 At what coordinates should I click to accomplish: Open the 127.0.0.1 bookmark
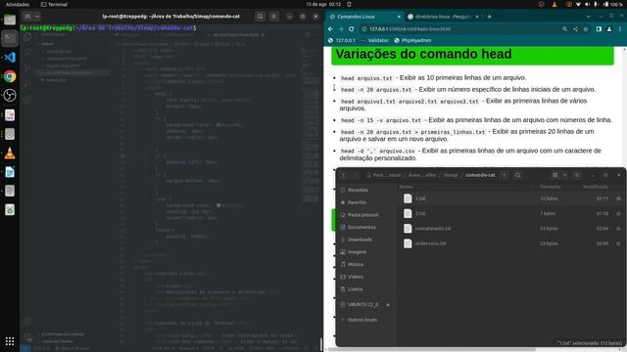coord(342,40)
